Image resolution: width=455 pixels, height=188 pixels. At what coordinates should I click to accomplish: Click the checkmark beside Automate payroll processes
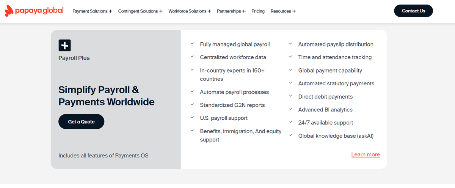click(193, 91)
